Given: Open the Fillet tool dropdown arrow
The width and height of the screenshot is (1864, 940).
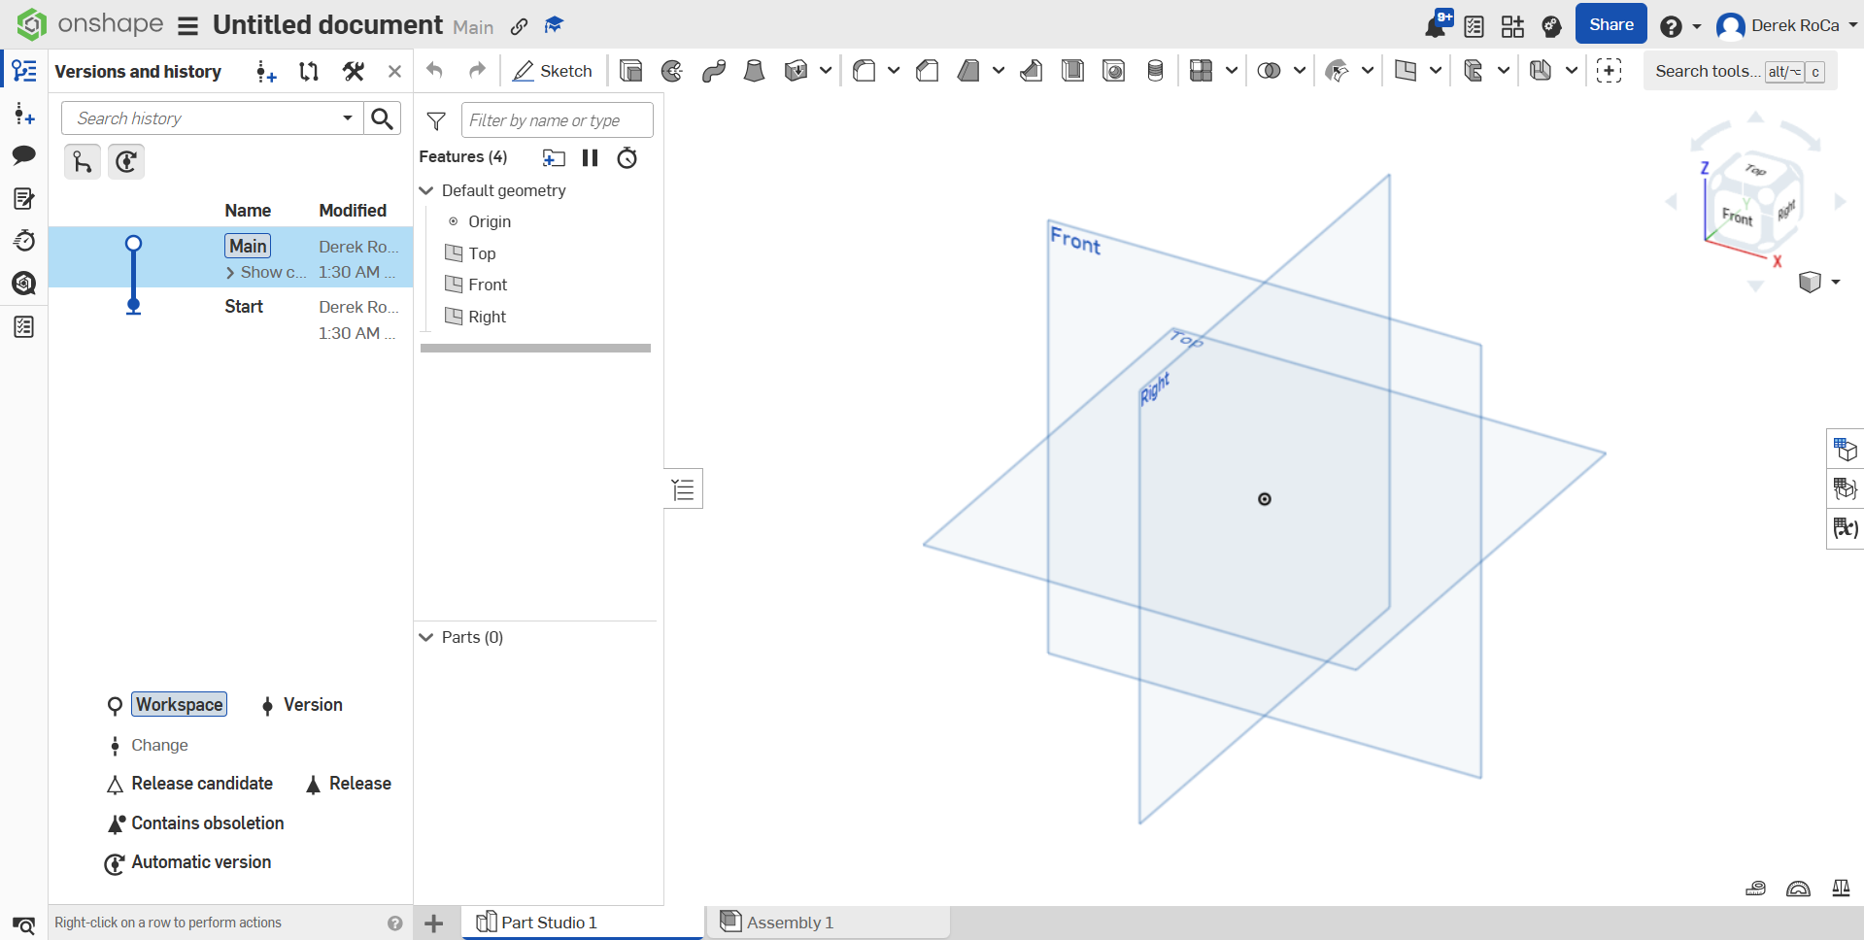Looking at the screenshot, I should pyautogui.click(x=894, y=71).
